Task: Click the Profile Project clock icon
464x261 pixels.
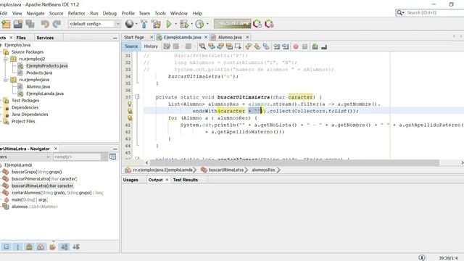Action: tap(199, 24)
